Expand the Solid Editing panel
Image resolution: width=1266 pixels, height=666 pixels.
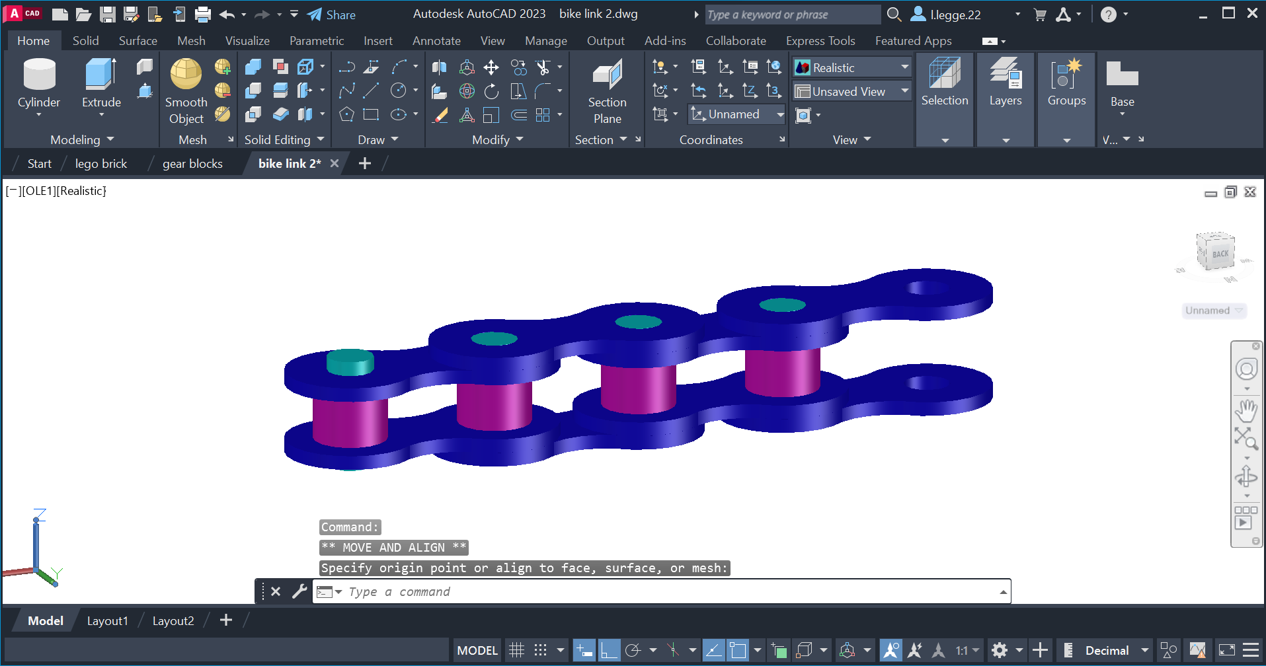[x=284, y=139]
